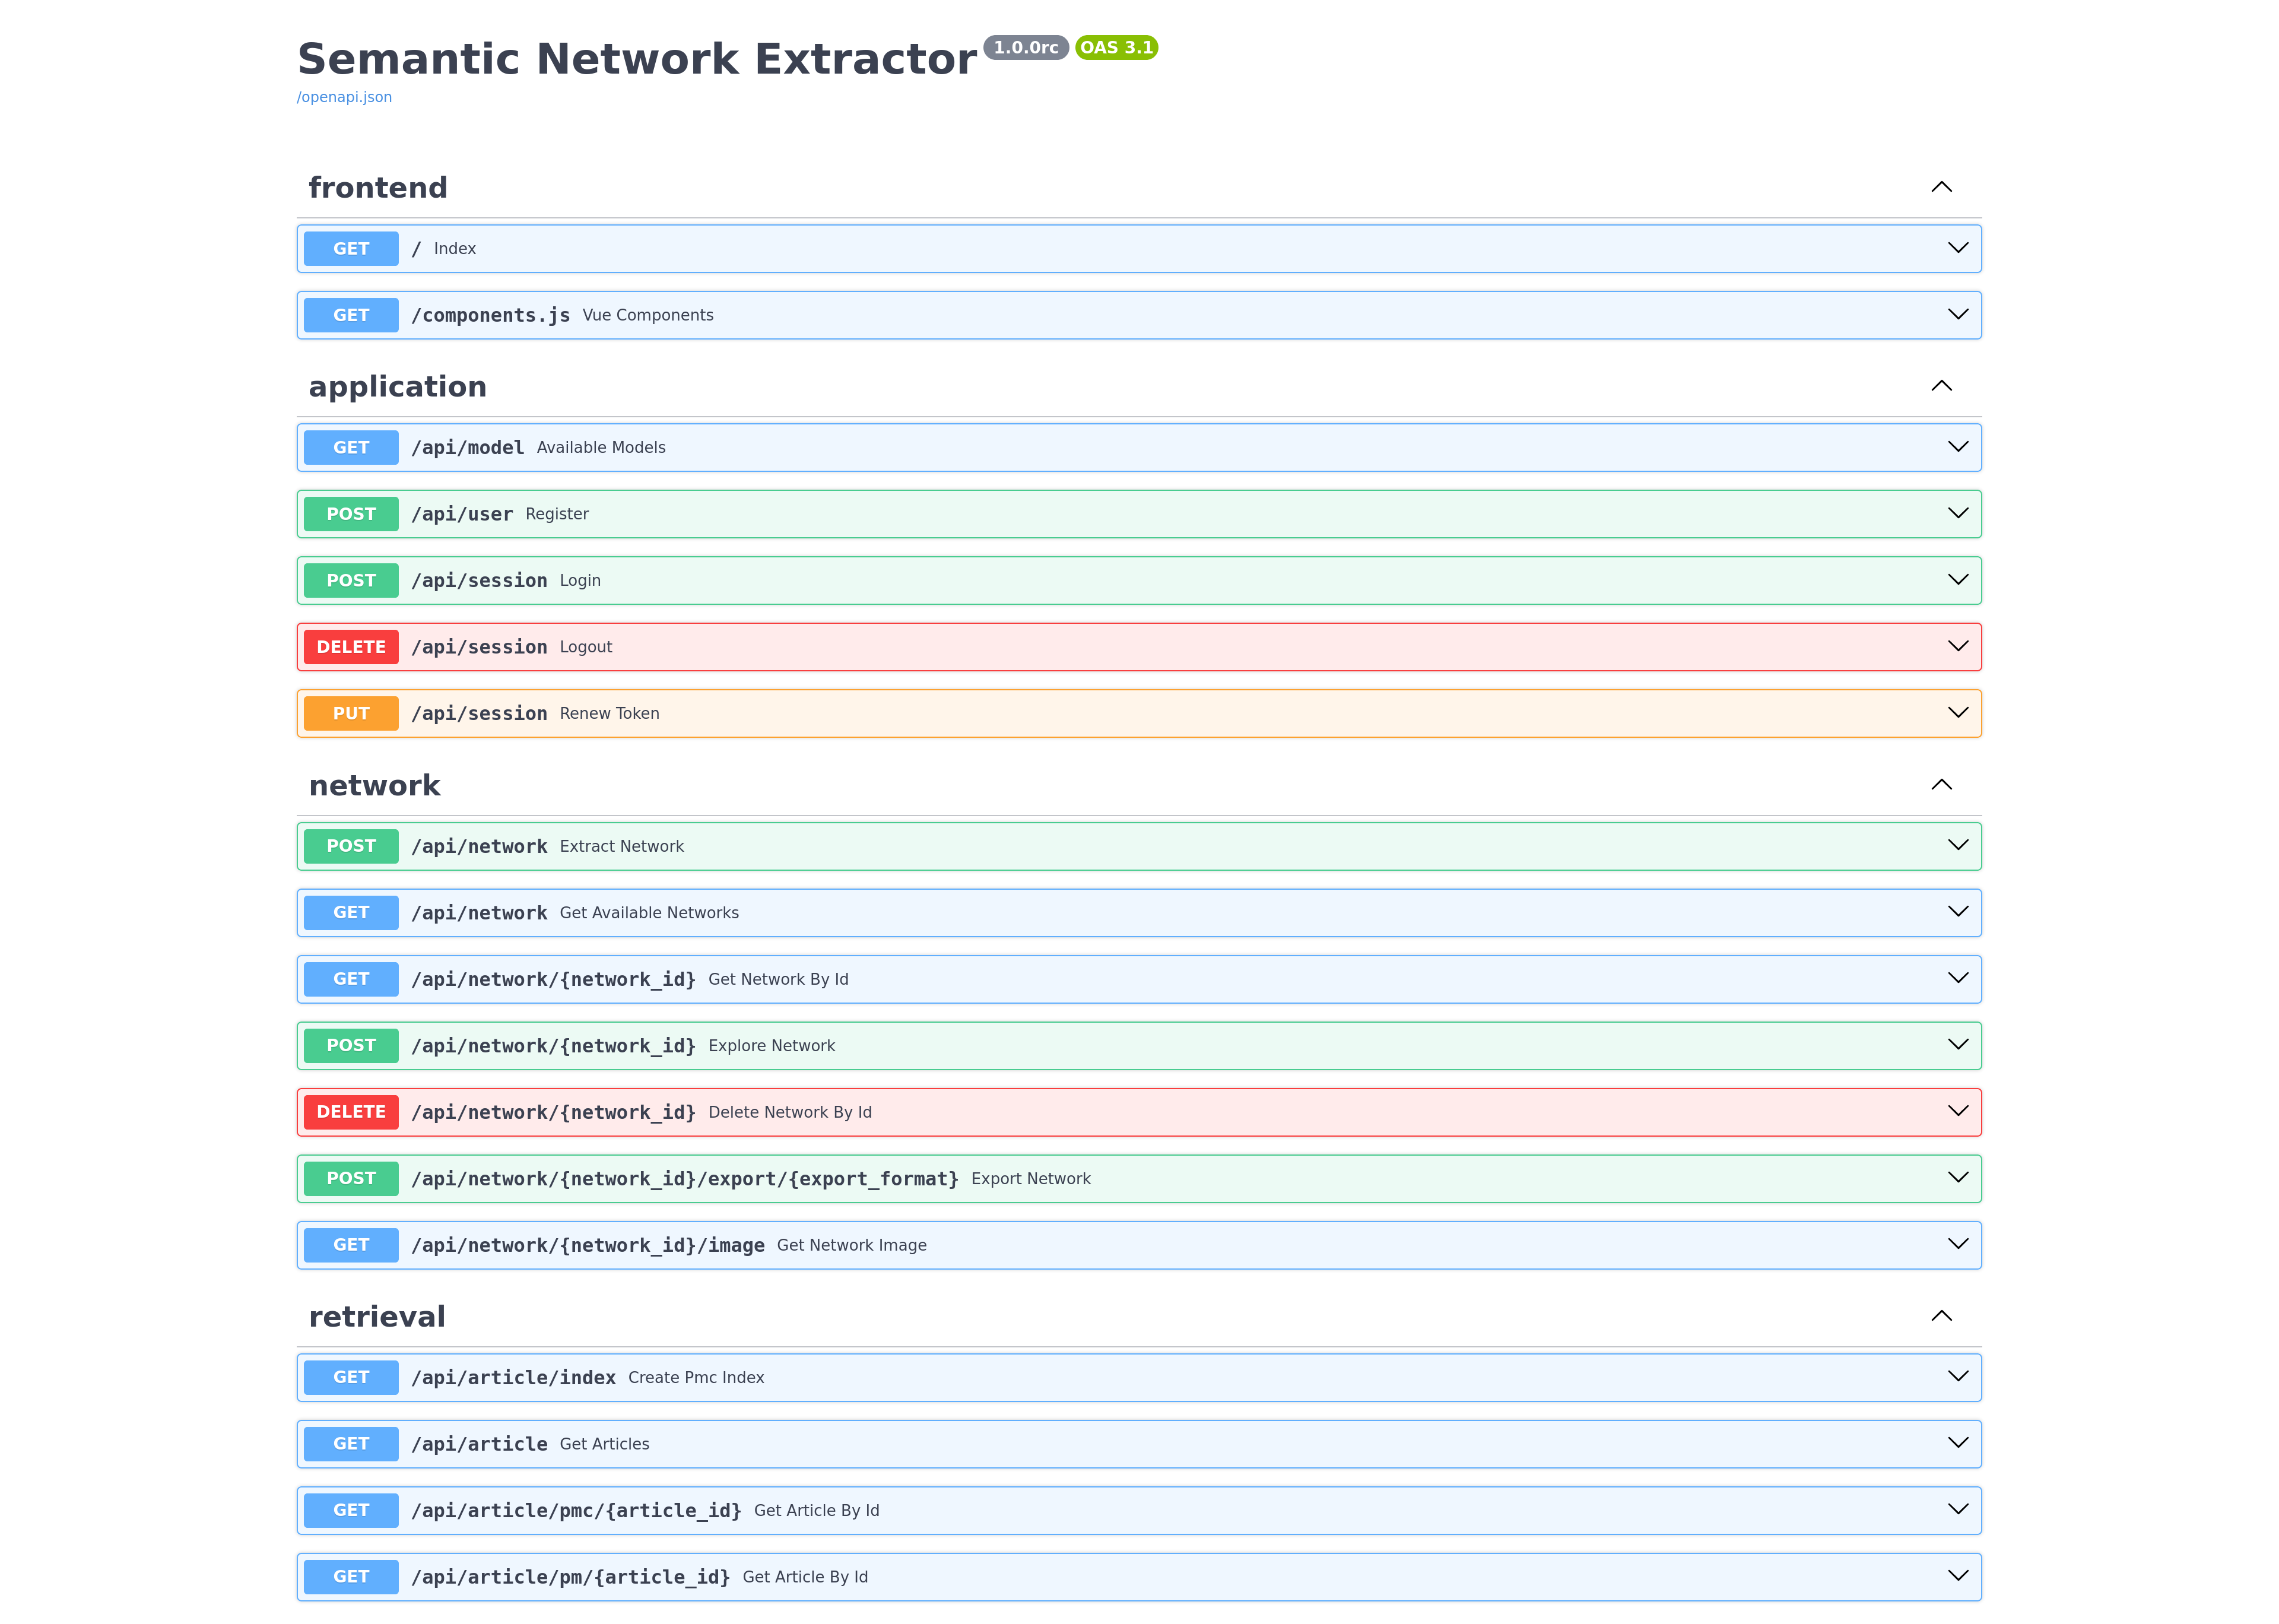Click the 'Available Models' summary text
The height and width of the screenshot is (1624, 2279).
click(x=601, y=447)
